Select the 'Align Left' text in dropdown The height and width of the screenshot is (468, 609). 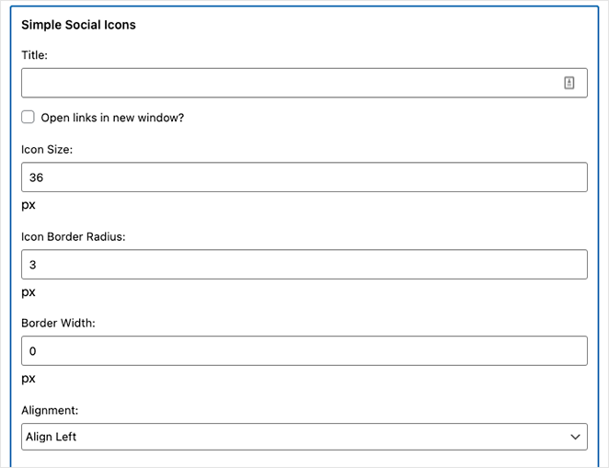[x=51, y=437]
